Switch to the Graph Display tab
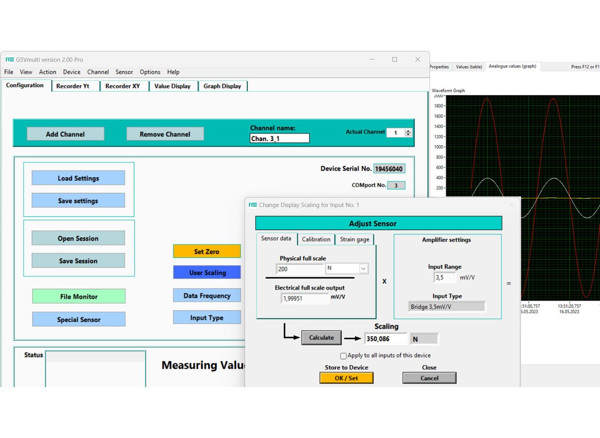The image size is (600, 438). point(222,86)
